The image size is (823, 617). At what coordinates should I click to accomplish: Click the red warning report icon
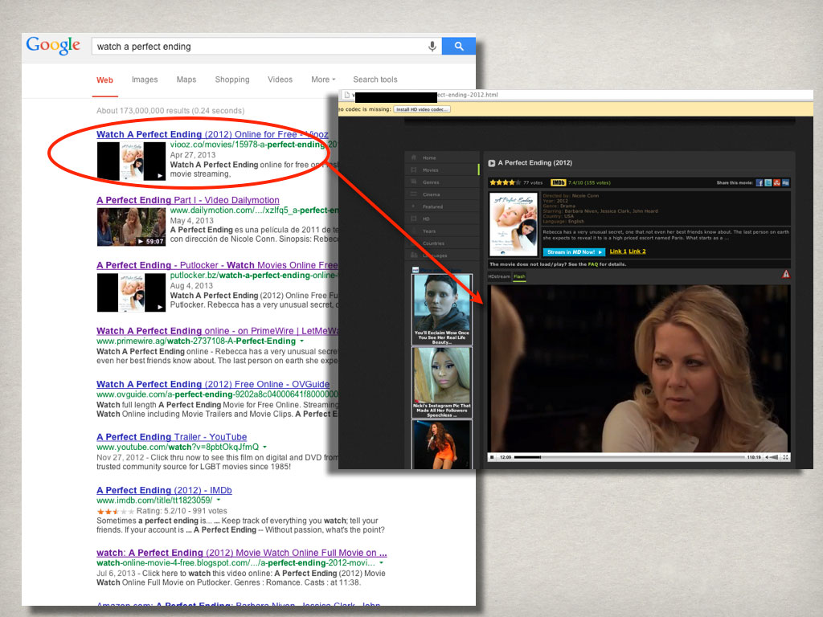[x=785, y=274]
